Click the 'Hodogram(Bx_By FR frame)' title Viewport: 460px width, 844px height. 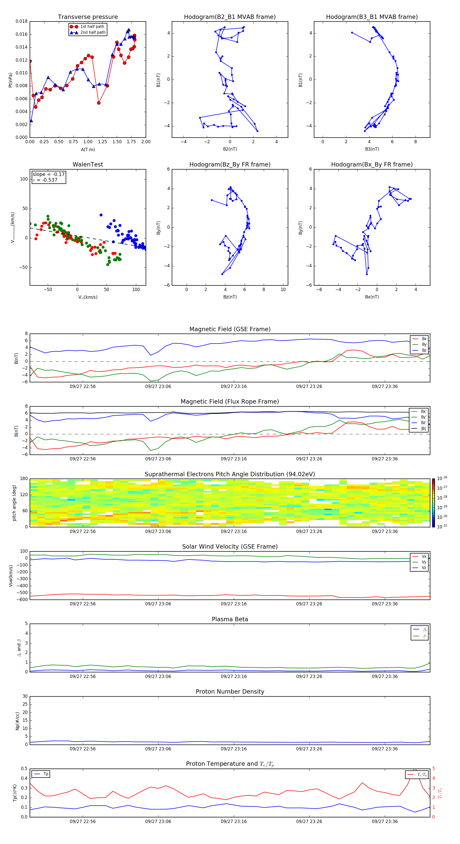pyautogui.click(x=372, y=164)
